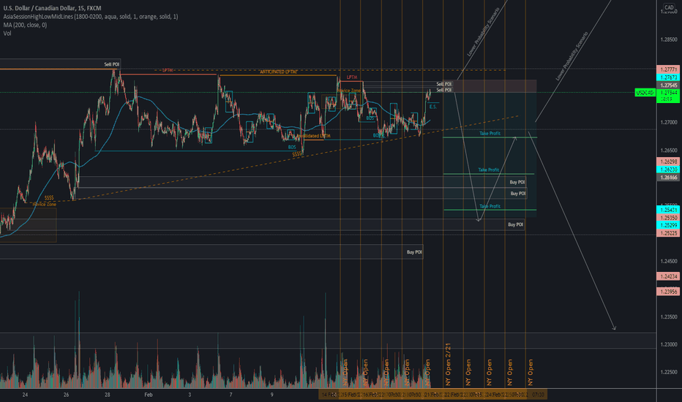The image size is (682, 402).
Task: Click the Vol indicator legend
Action: (7, 33)
